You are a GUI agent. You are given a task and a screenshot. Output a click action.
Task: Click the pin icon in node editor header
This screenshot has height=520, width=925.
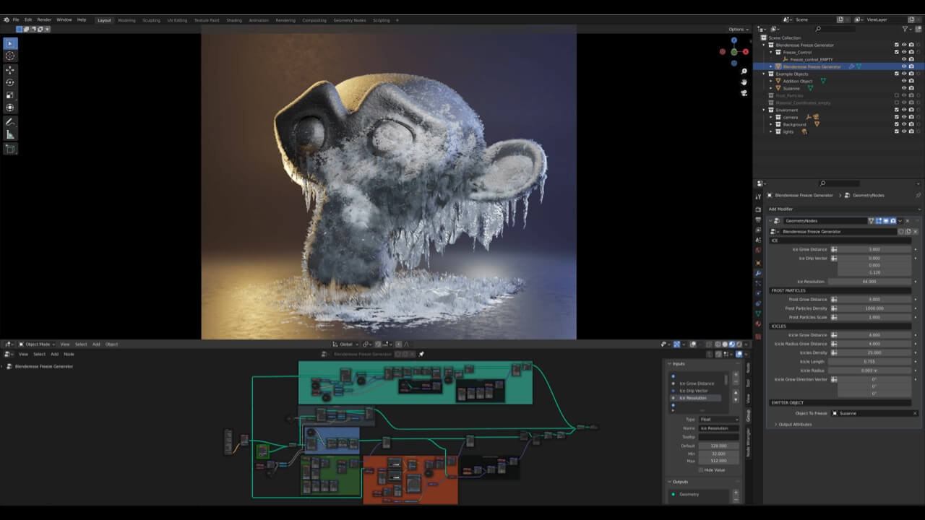[421, 354]
